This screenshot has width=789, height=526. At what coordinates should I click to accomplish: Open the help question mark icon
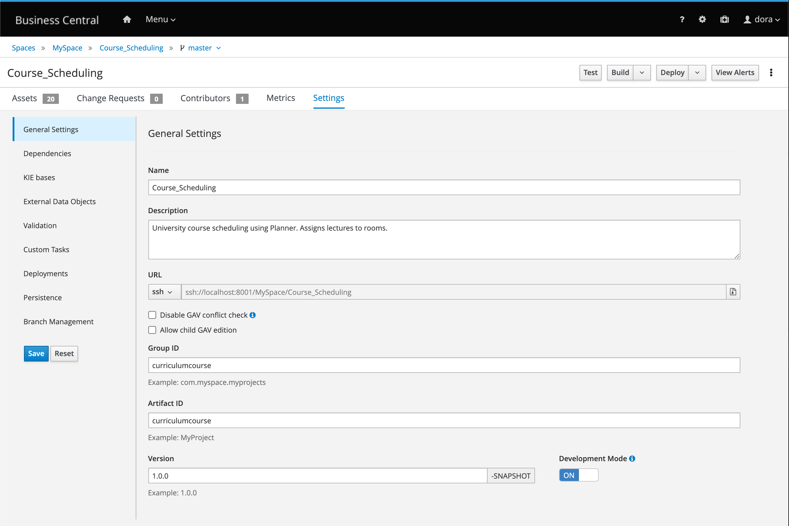pos(682,20)
